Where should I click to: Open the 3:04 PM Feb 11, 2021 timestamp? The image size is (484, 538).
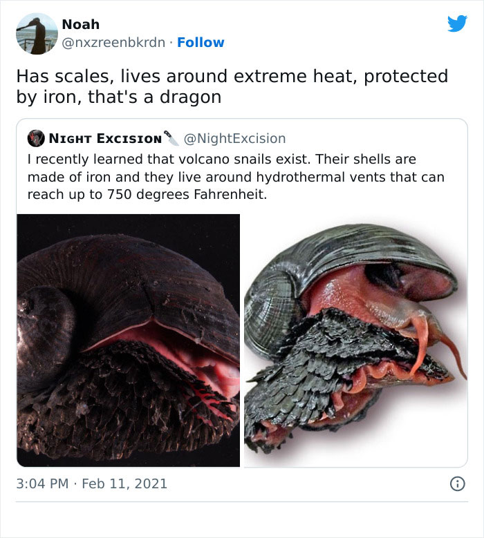[91, 484]
